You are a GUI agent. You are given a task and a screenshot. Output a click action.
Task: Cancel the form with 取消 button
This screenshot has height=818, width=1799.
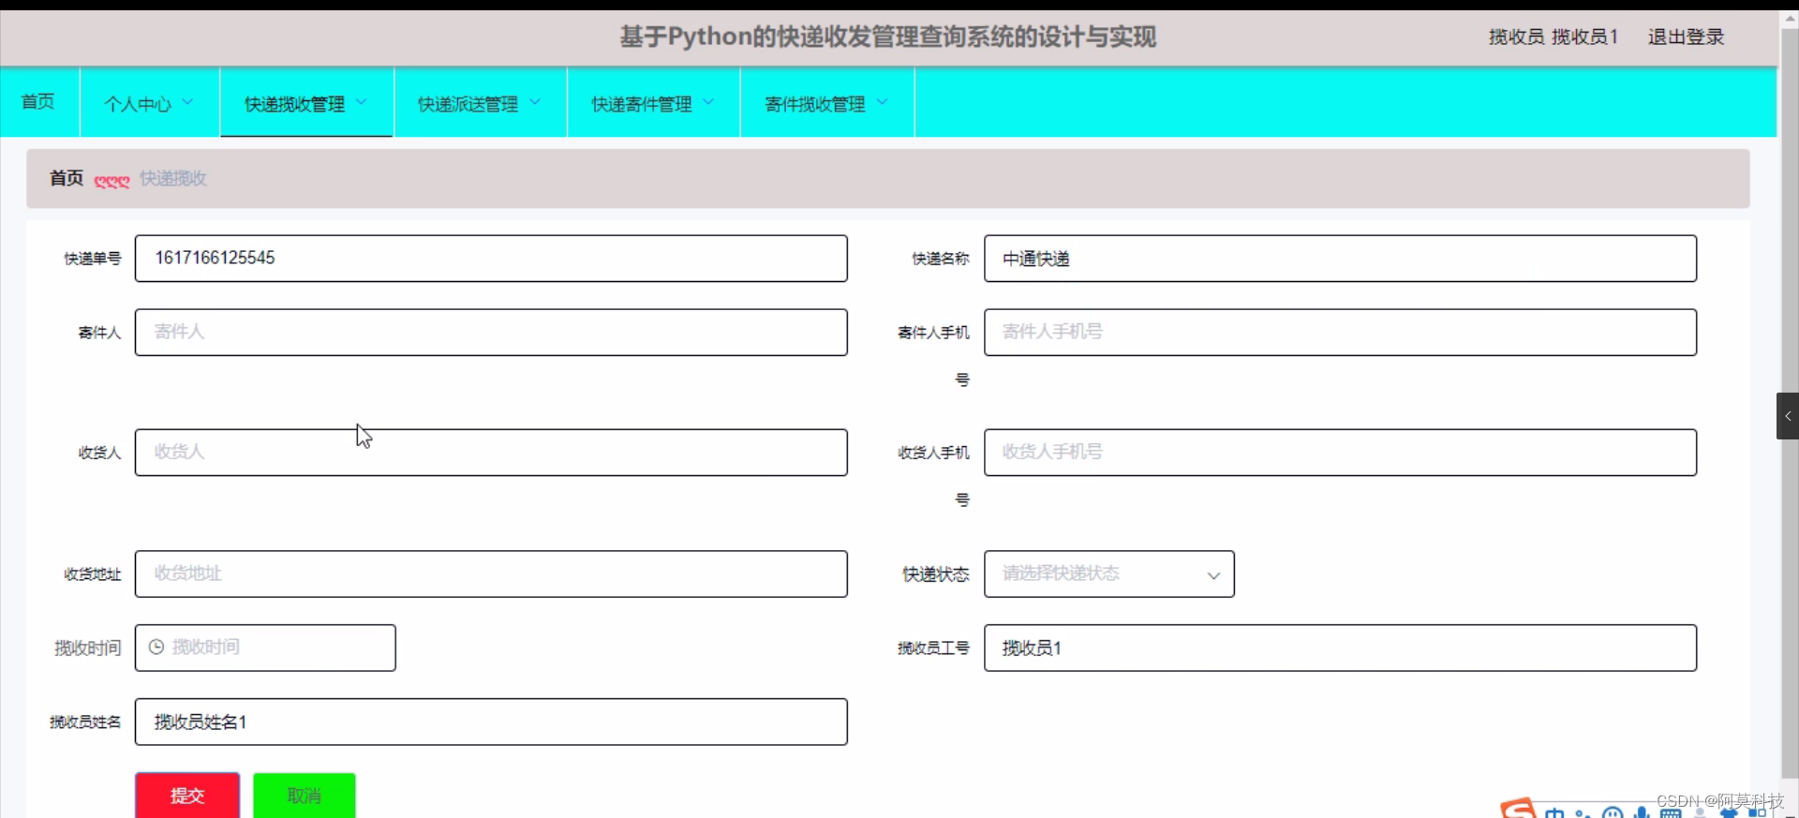pyautogui.click(x=305, y=796)
